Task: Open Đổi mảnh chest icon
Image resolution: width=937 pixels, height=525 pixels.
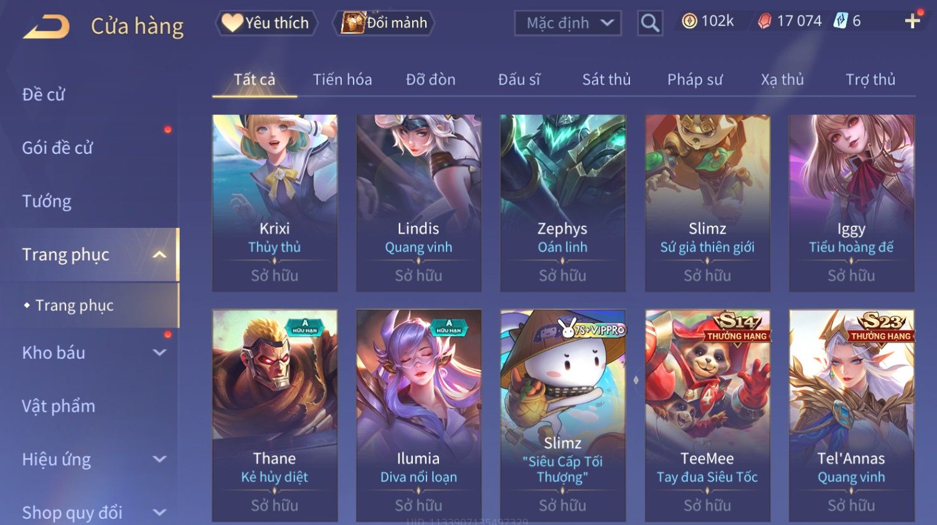Action: coord(352,23)
